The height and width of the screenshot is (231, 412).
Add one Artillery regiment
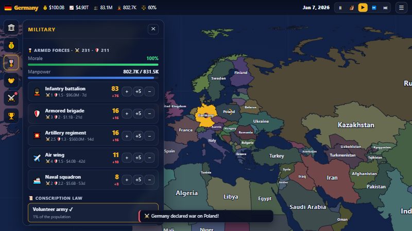(x=127, y=136)
